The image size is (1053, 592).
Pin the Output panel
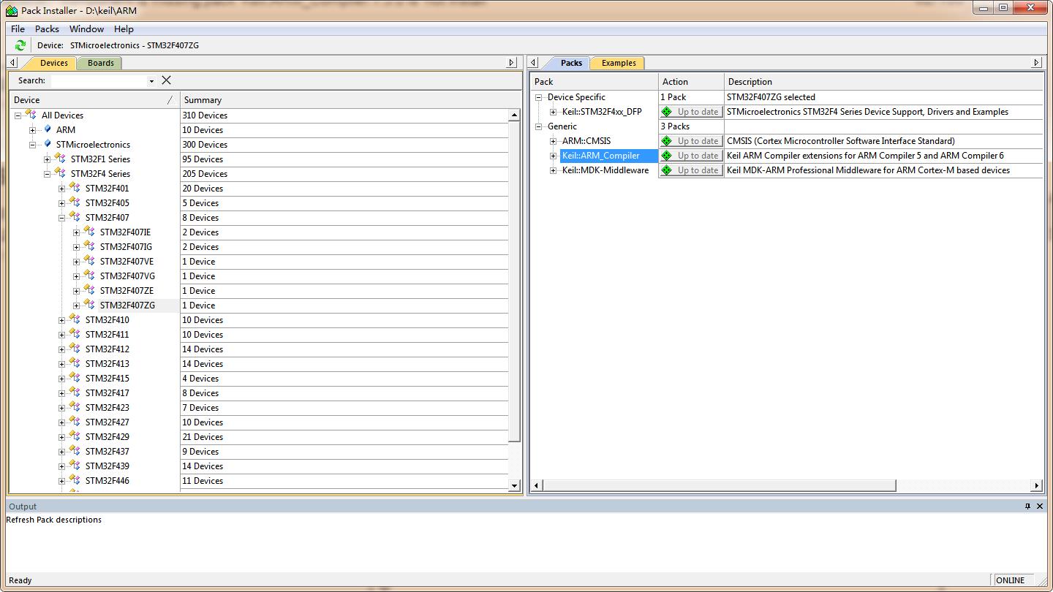click(x=1027, y=506)
